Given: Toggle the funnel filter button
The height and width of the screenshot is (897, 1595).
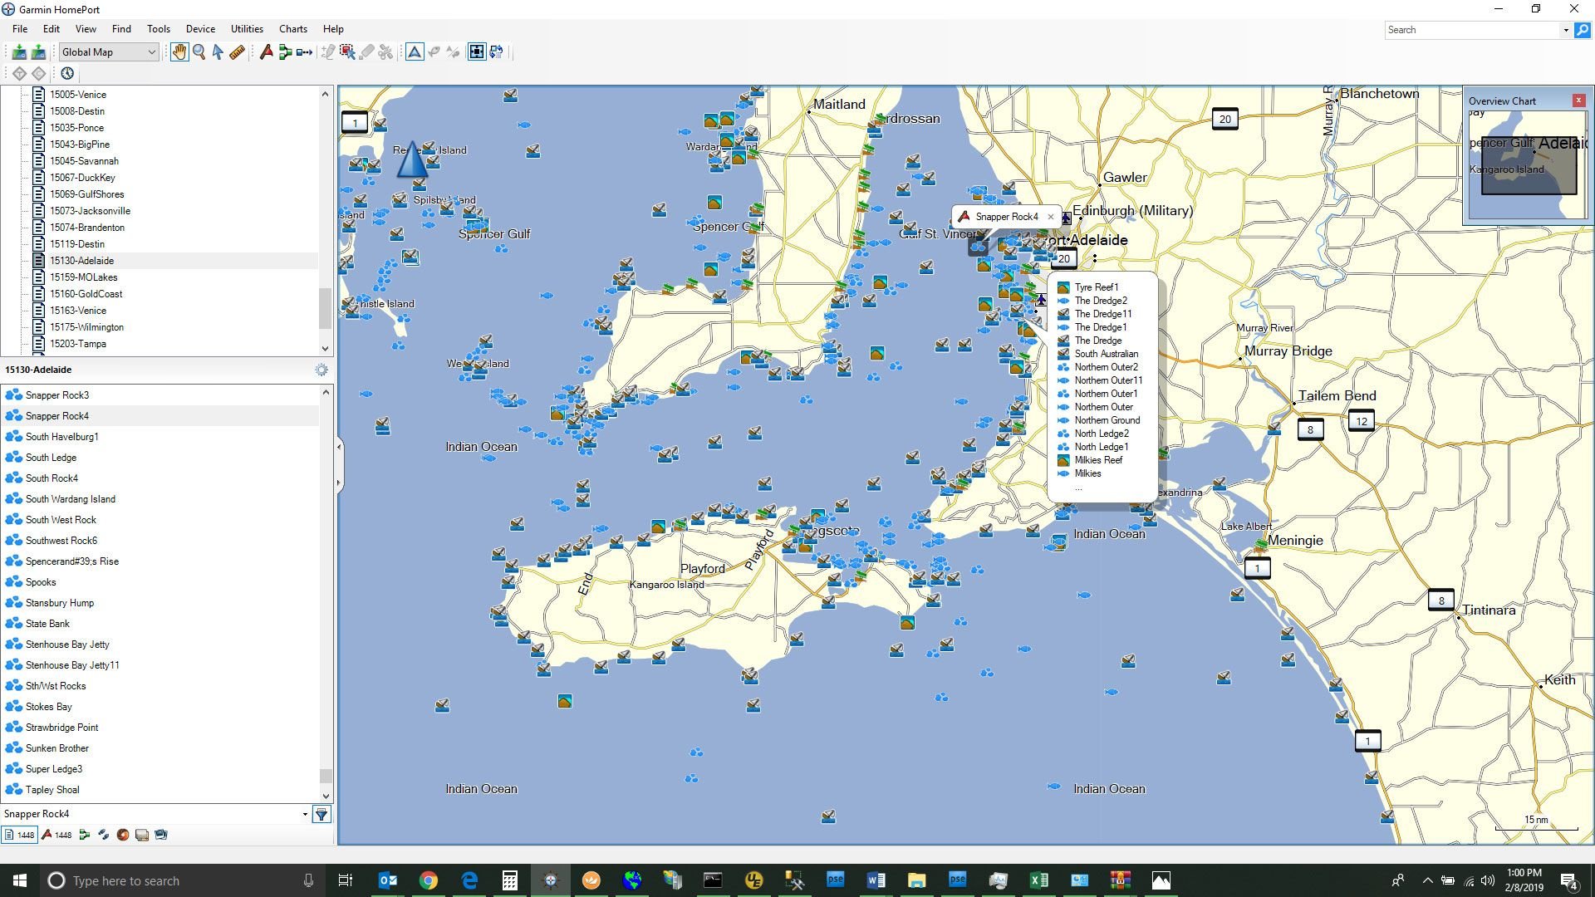Looking at the screenshot, I should [x=321, y=814].
